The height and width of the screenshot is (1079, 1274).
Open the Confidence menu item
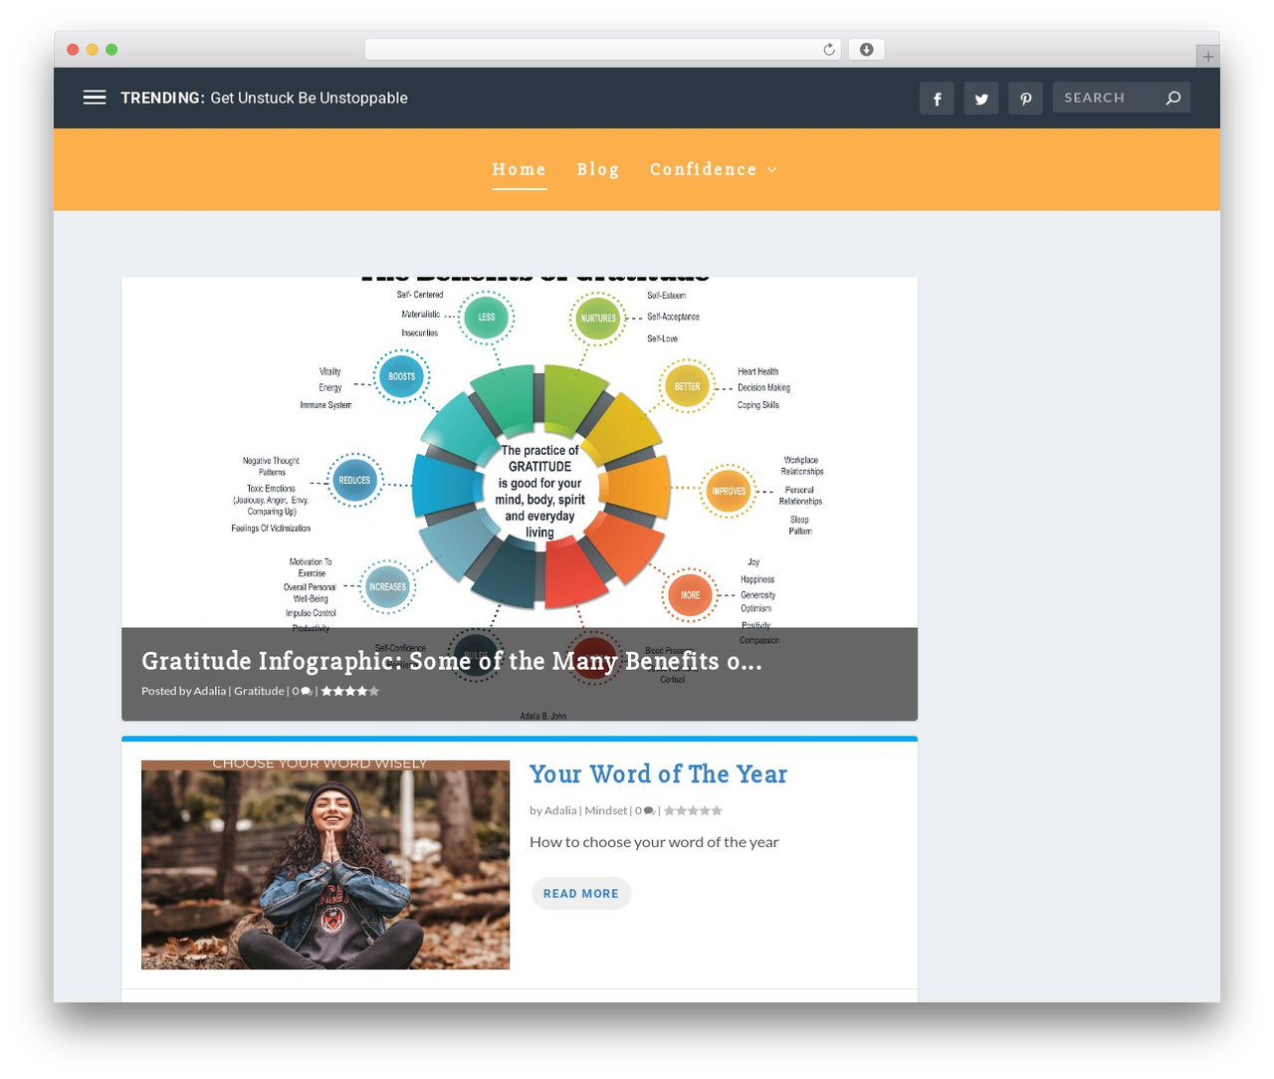tap(704, 169)
